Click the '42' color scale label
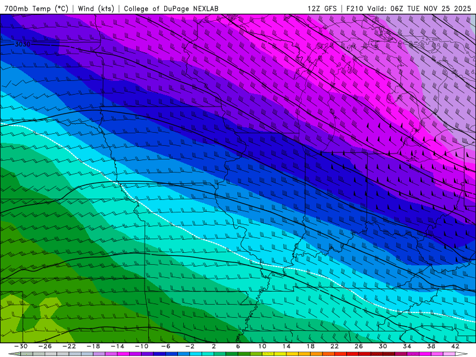476x357 pixels. [x=455, y=346]
